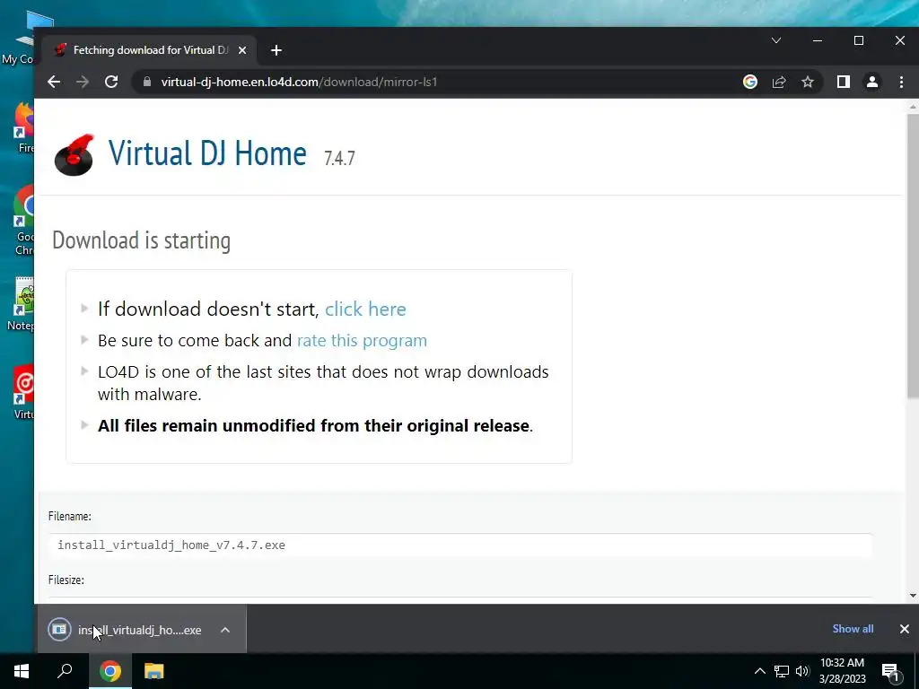Screen dimensions: 919x689
Task: Click Show all downloads
Action: (853, 629)
